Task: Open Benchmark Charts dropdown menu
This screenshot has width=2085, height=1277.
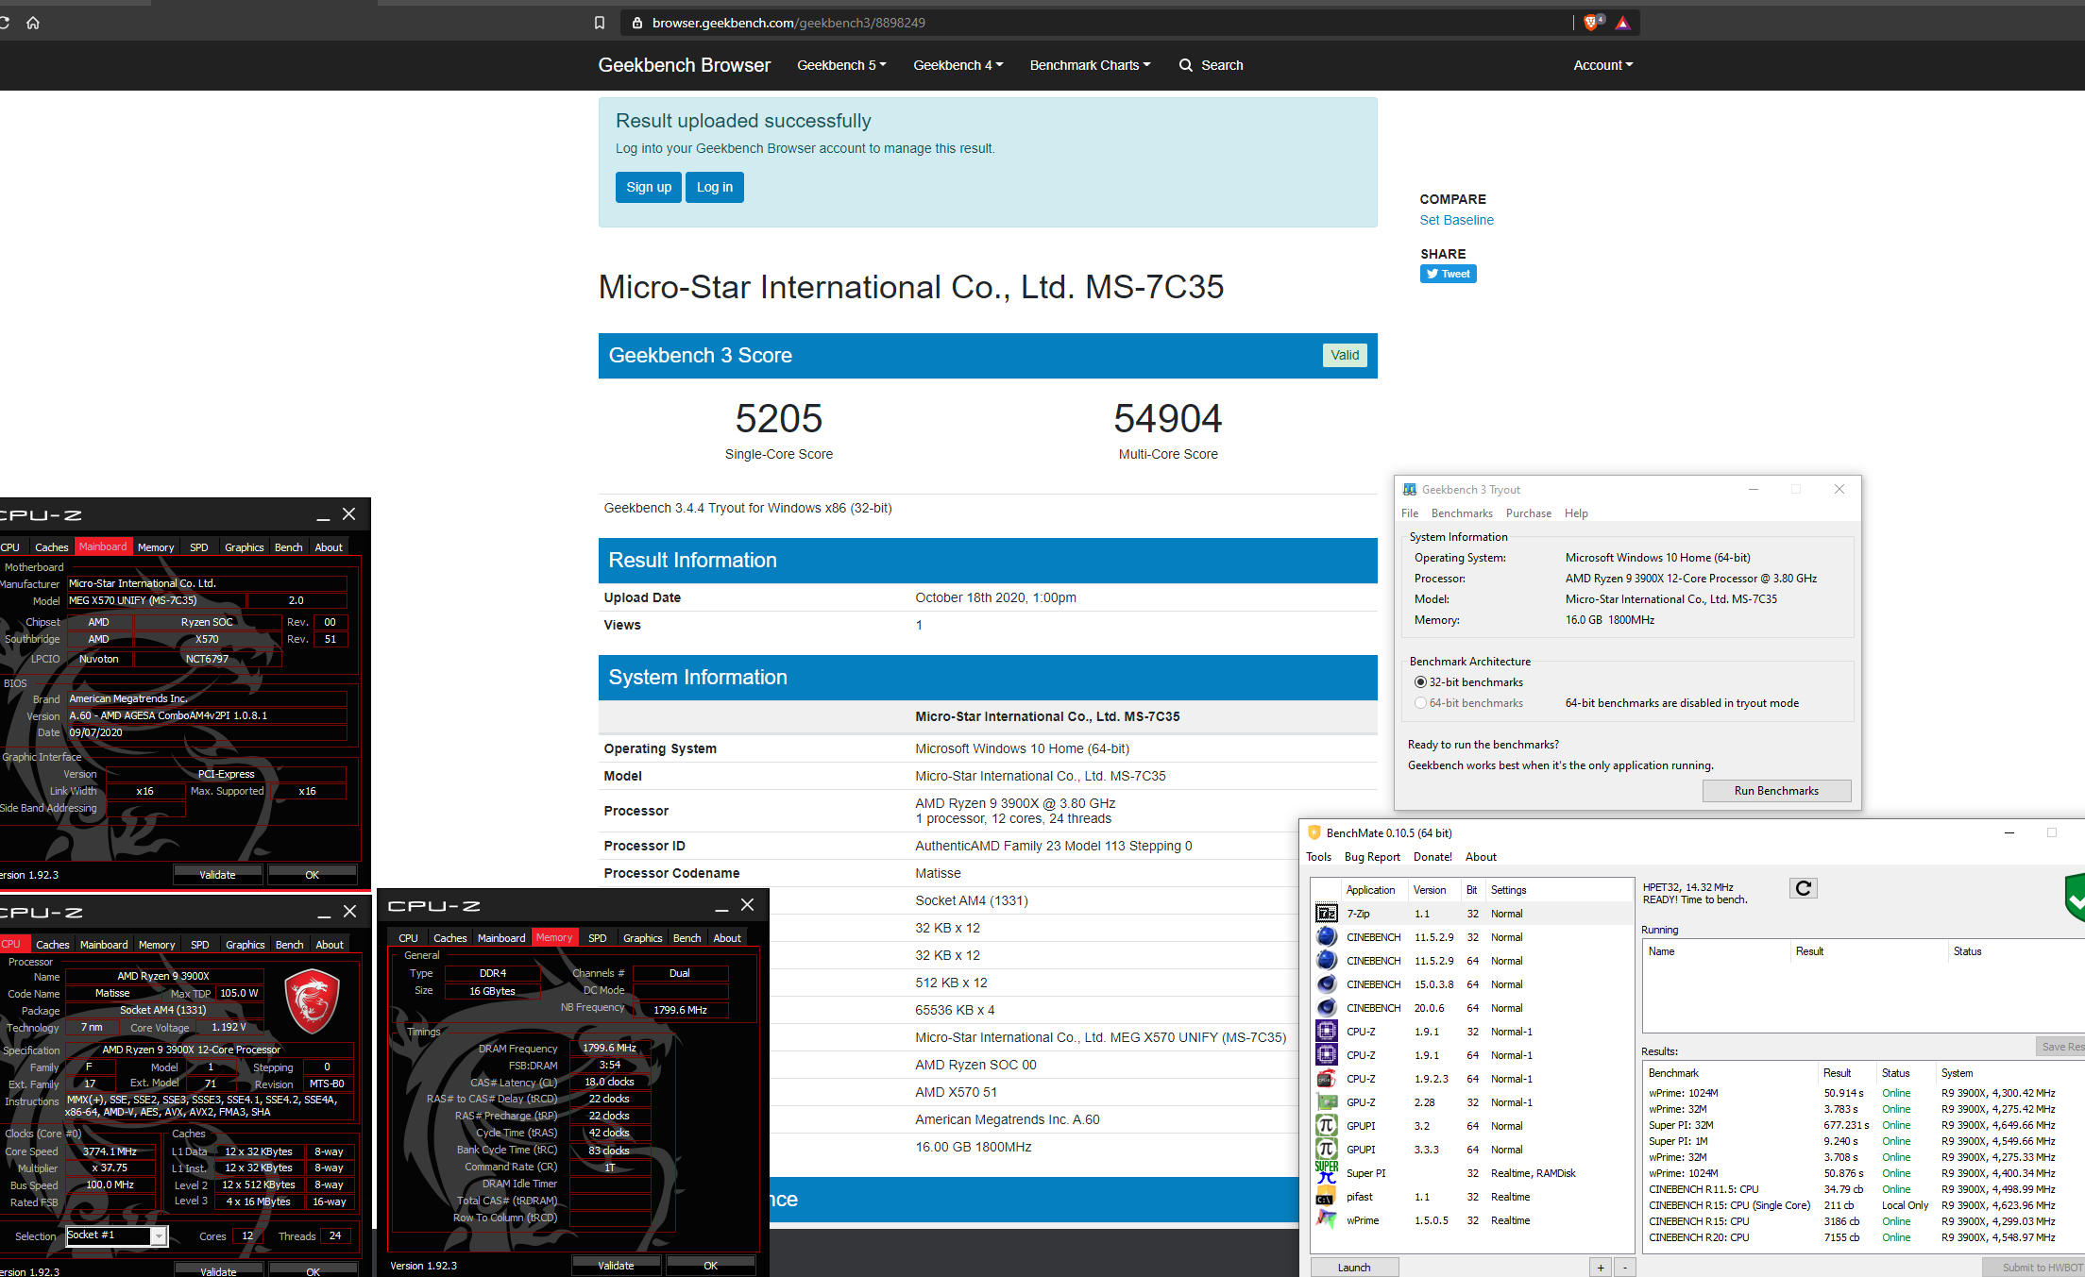Action: [x=1090, y=65]
